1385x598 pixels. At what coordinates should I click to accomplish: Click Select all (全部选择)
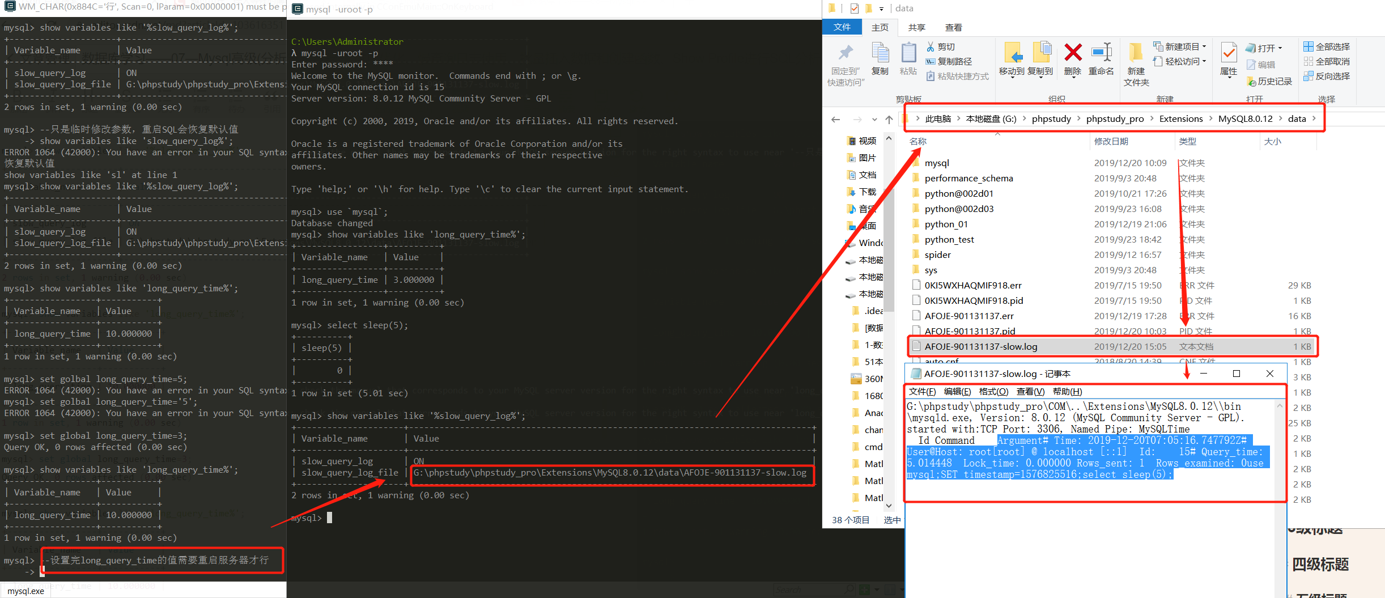pyautogui.click(x=1327, y=46)
